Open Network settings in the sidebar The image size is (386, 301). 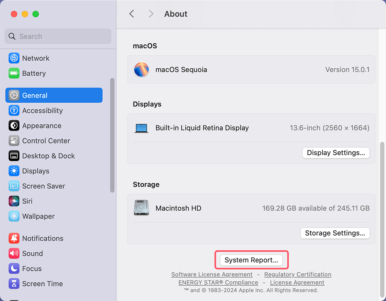(x=36, y=58)
